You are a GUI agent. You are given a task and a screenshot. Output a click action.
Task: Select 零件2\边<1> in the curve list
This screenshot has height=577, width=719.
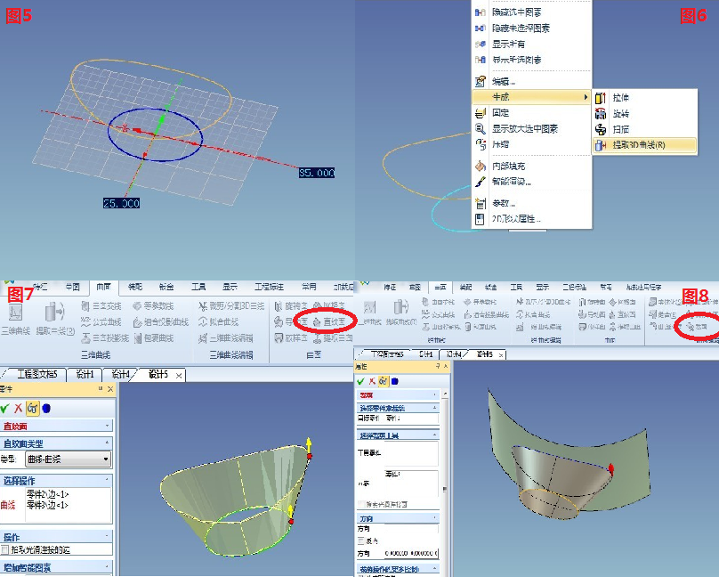point(48,494)
